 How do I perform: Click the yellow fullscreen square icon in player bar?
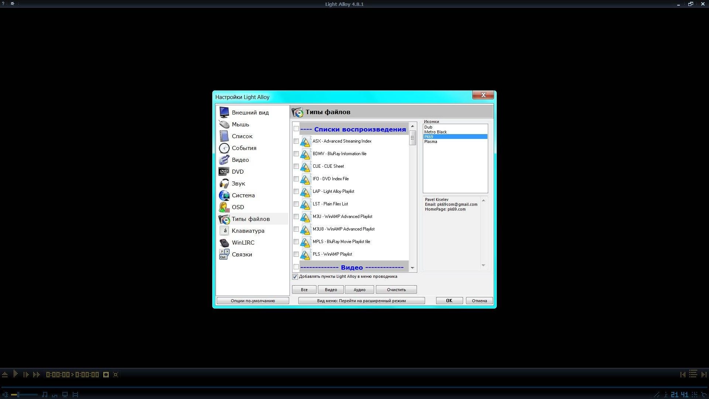106,375
